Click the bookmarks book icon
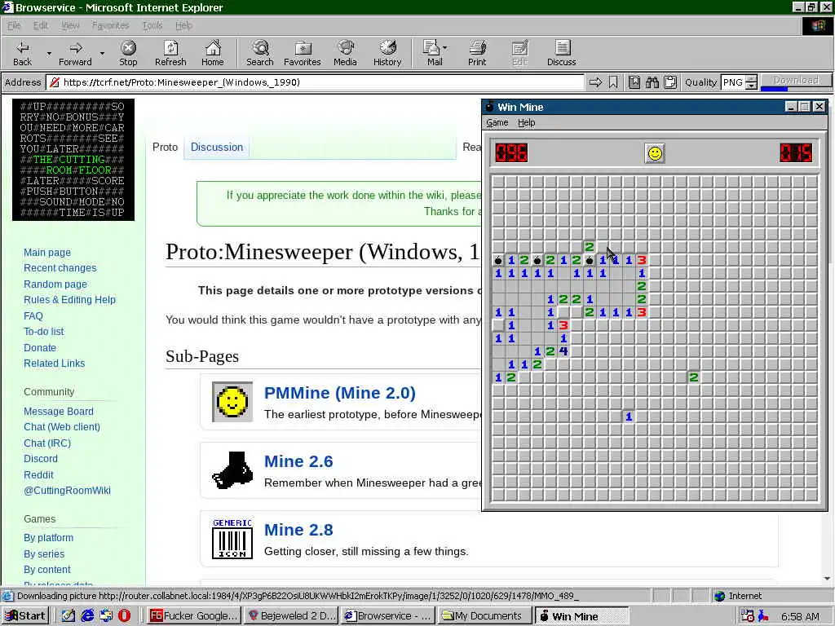Screen dimensions: 835x626 634,82
